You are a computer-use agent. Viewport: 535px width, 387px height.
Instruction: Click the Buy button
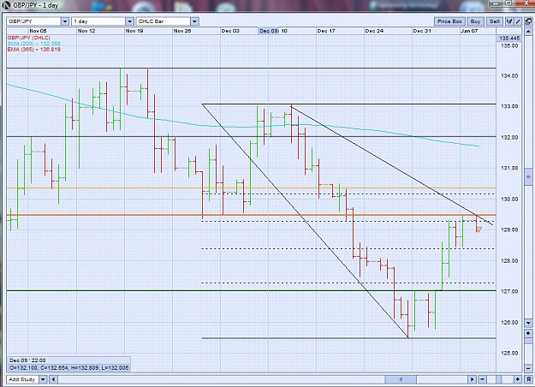pyautogui.click(x=475, y=21)
